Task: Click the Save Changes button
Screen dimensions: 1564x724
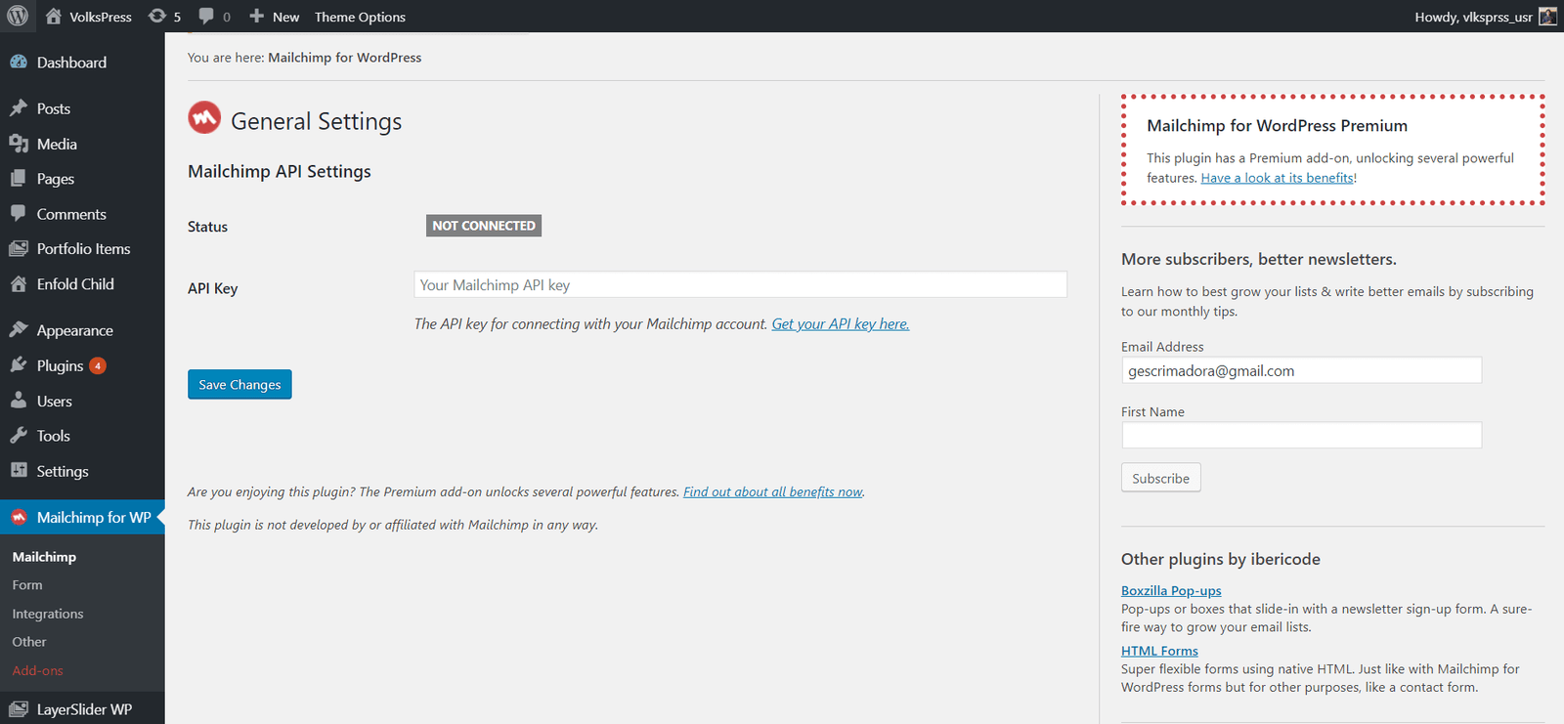Action: [239, 384]
